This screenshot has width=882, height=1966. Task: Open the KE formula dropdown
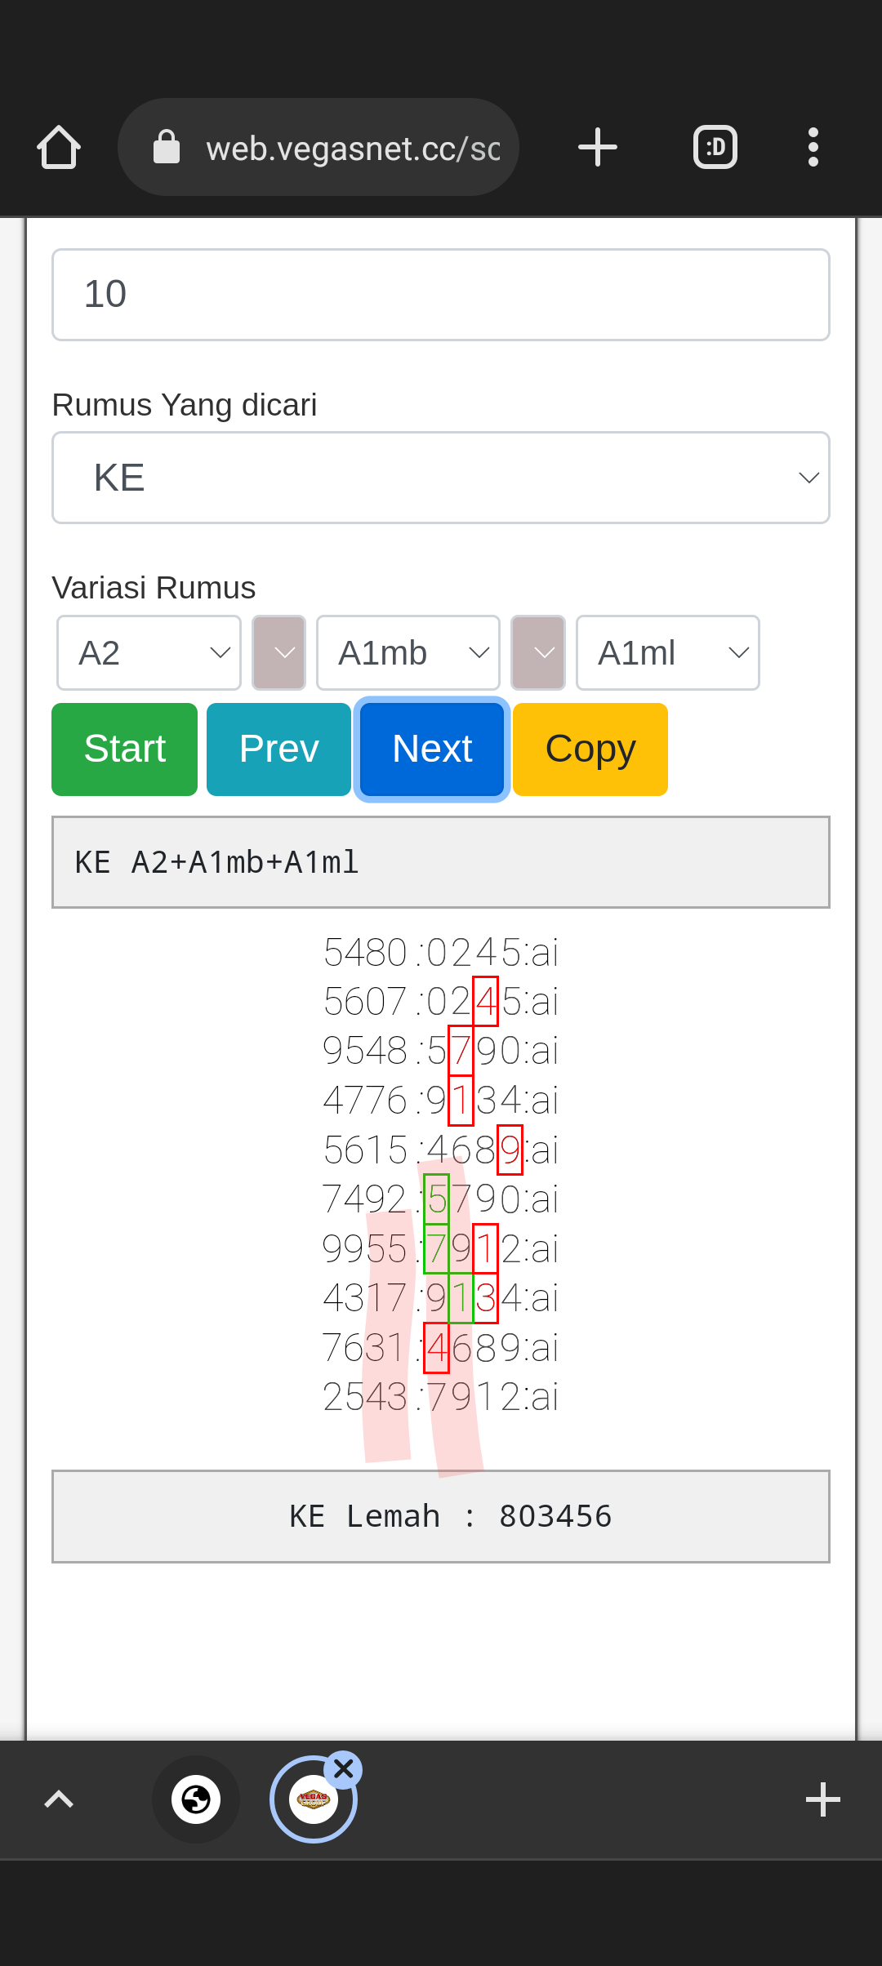click(x=441, y=478)
